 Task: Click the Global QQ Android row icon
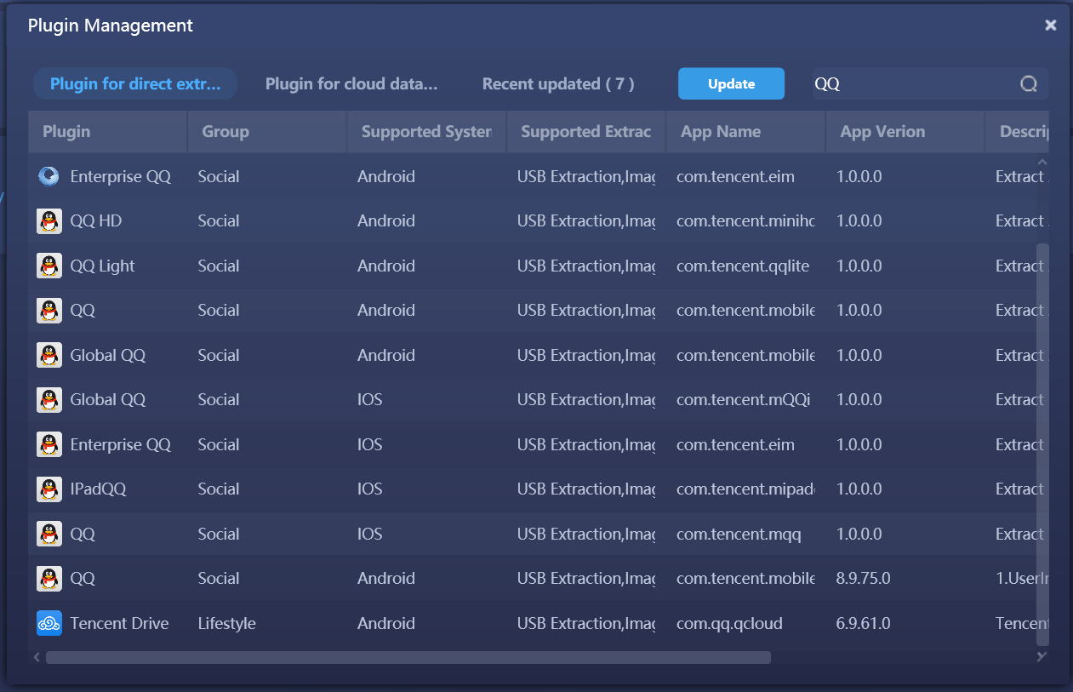point(49,355)
